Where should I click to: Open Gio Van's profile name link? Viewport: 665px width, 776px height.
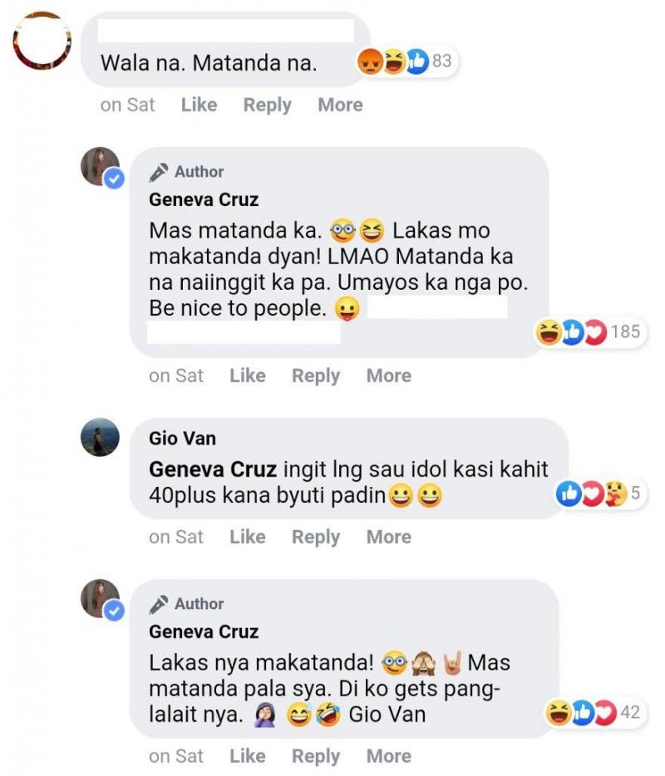coord(182,438)
